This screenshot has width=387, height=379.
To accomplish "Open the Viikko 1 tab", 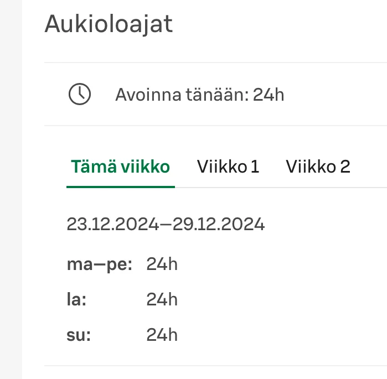I will click(228, 167).
